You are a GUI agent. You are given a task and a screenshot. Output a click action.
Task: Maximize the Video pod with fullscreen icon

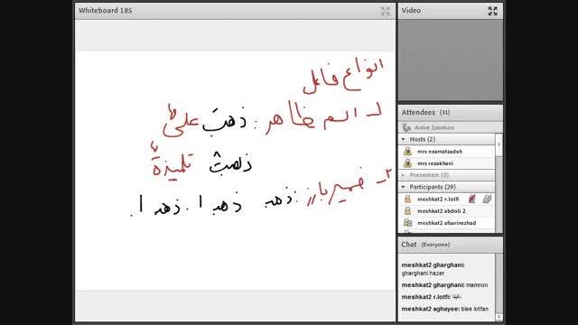point(492,11)
